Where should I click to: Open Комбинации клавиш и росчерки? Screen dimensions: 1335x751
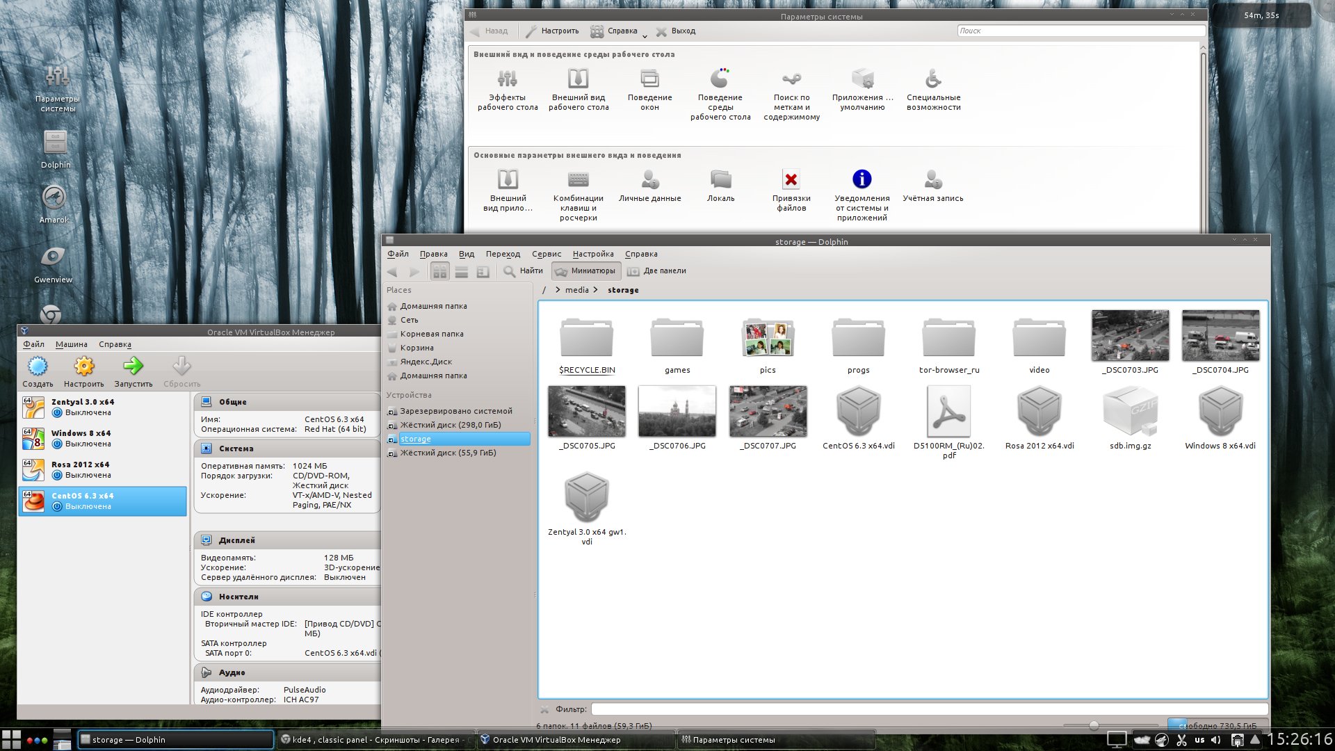(x=578, y=195)
